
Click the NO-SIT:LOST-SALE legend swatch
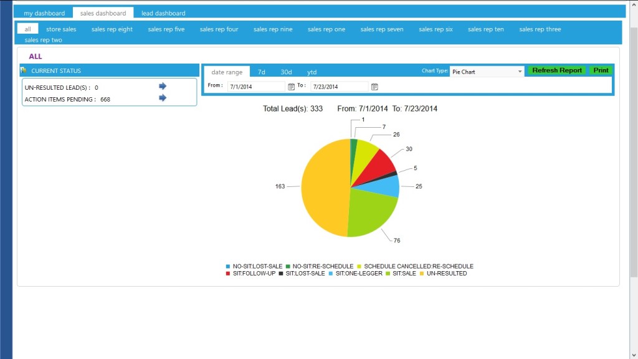(228, 266)
